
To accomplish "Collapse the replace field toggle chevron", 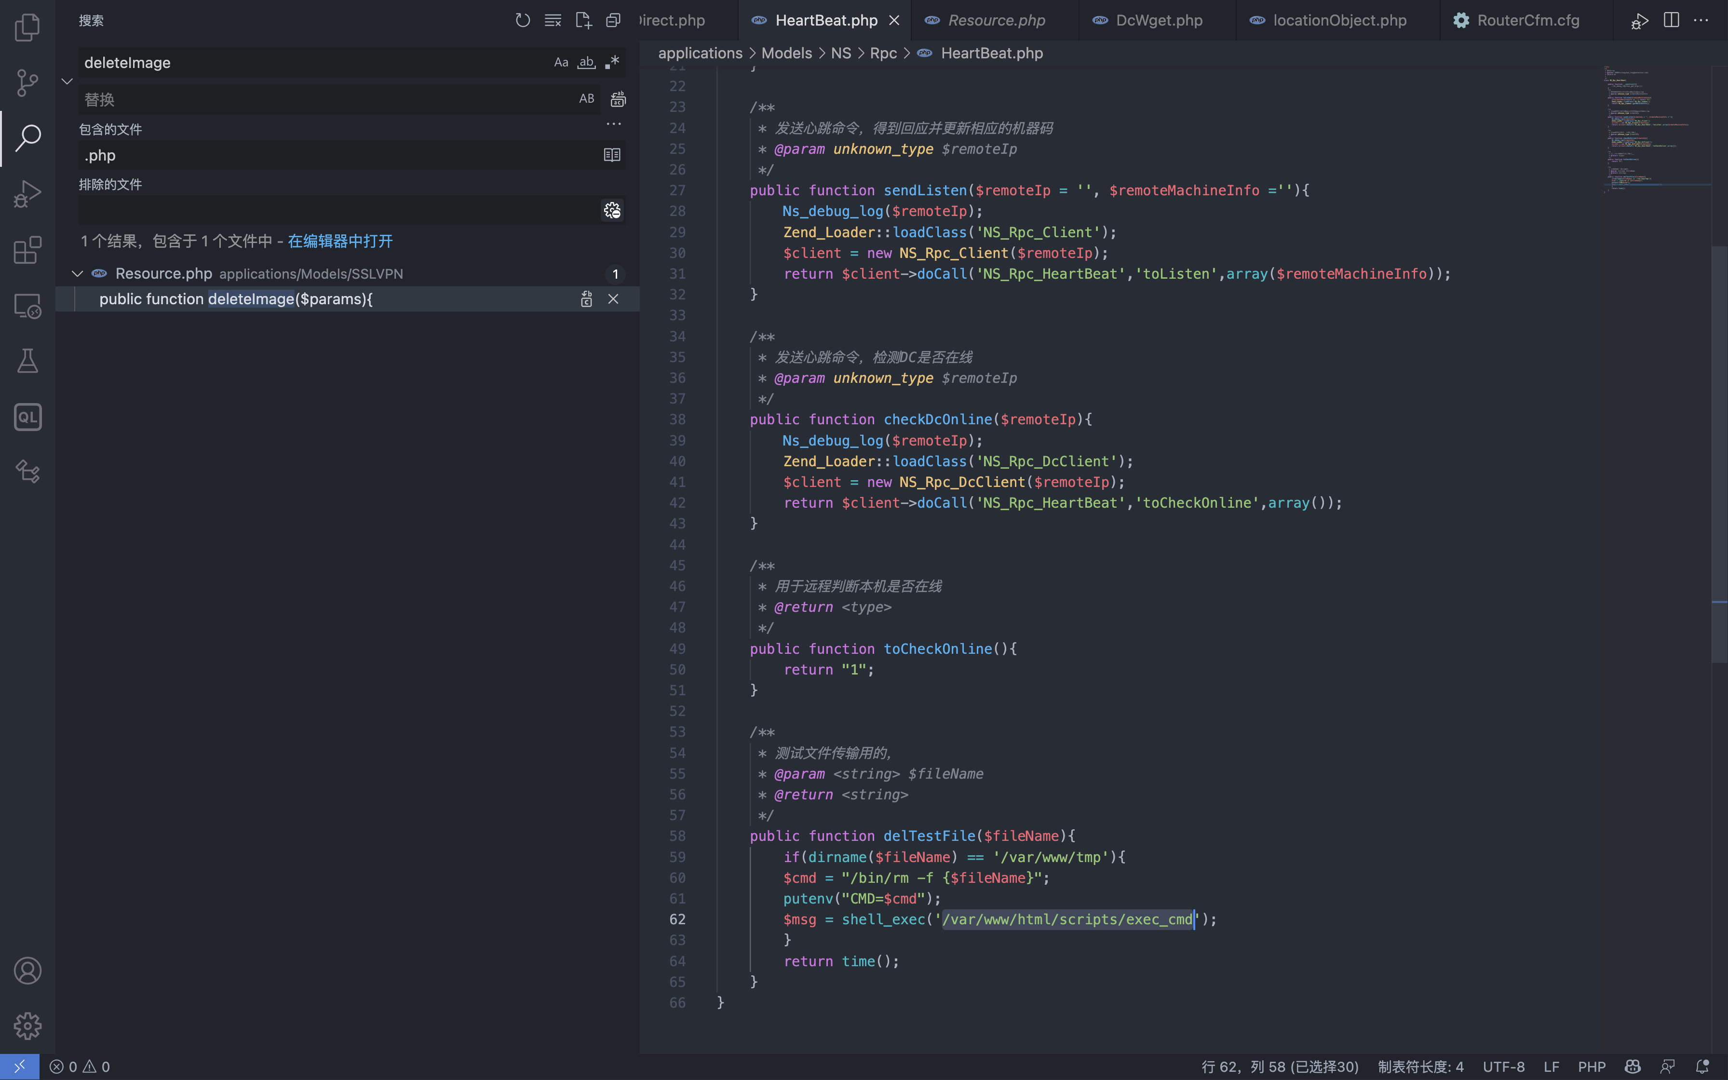I will [x=67, y=81].
